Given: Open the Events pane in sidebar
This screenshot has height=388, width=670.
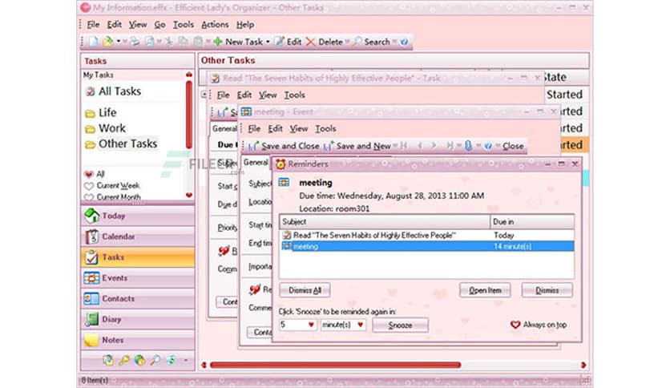Looking at the screenshot, I should [138, 277].
